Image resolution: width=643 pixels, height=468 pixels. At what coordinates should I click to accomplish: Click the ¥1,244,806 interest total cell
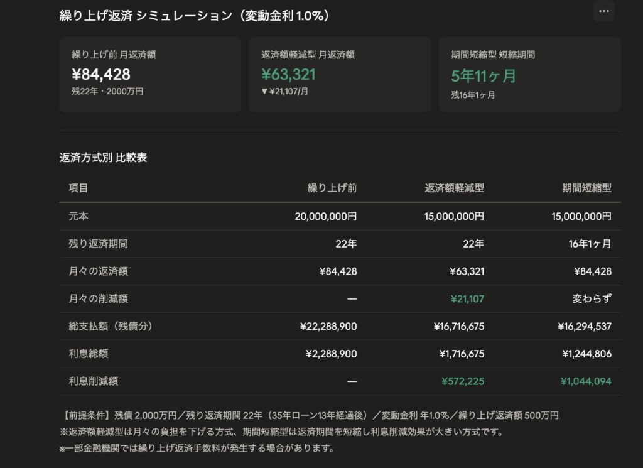587,354
